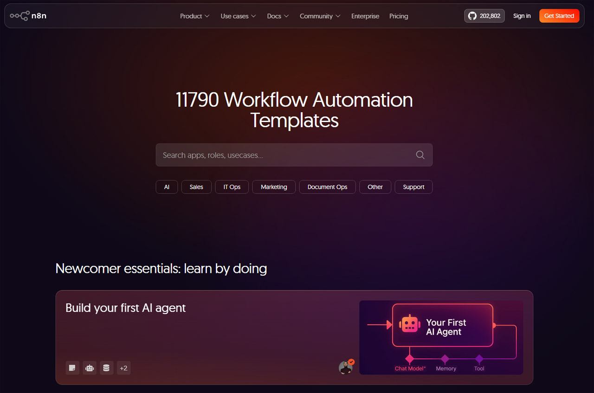Click the database icon on the card
594x393 pixels.
(107, 368)
